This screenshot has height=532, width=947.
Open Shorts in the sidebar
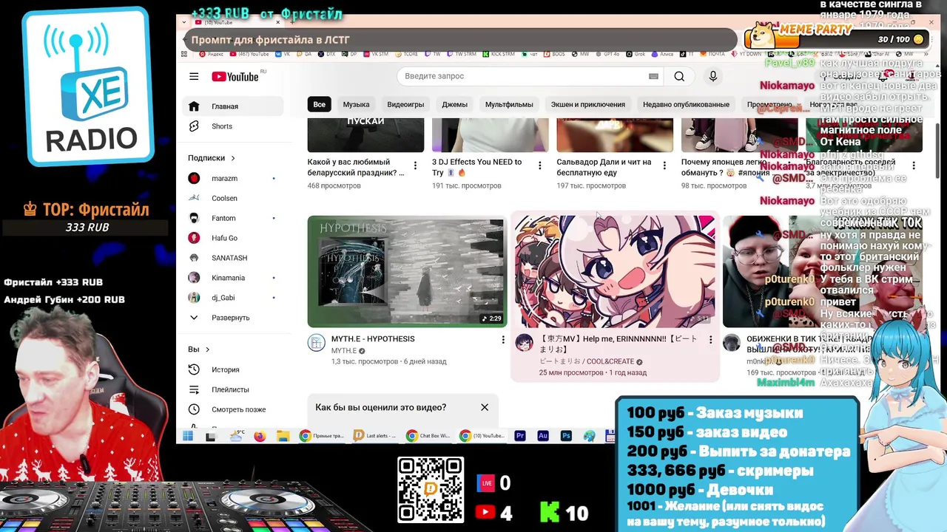(x=232, y=126)
